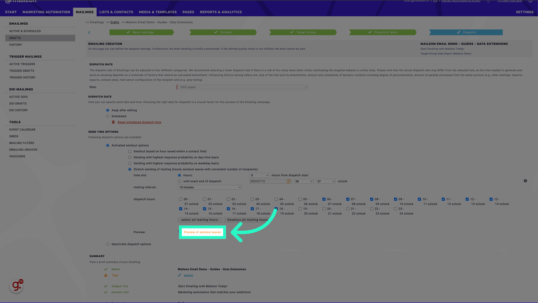Click the 'Drafts' breadcrumb link
538x303 pixels.
[115, 22]
